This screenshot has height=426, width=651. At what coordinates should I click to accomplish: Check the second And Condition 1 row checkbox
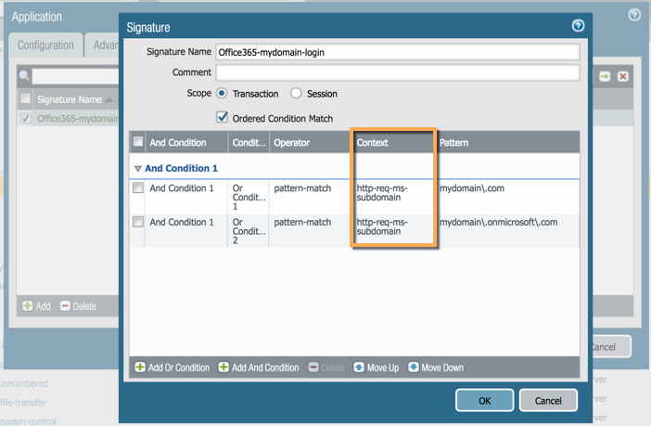138,223
